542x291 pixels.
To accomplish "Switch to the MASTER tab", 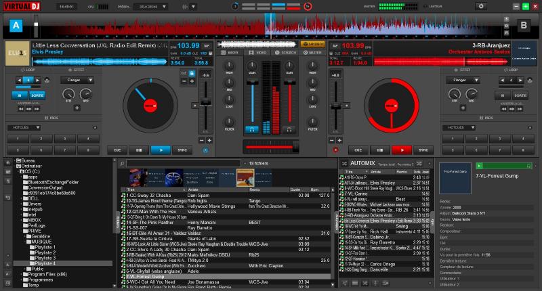I will 312,53.
